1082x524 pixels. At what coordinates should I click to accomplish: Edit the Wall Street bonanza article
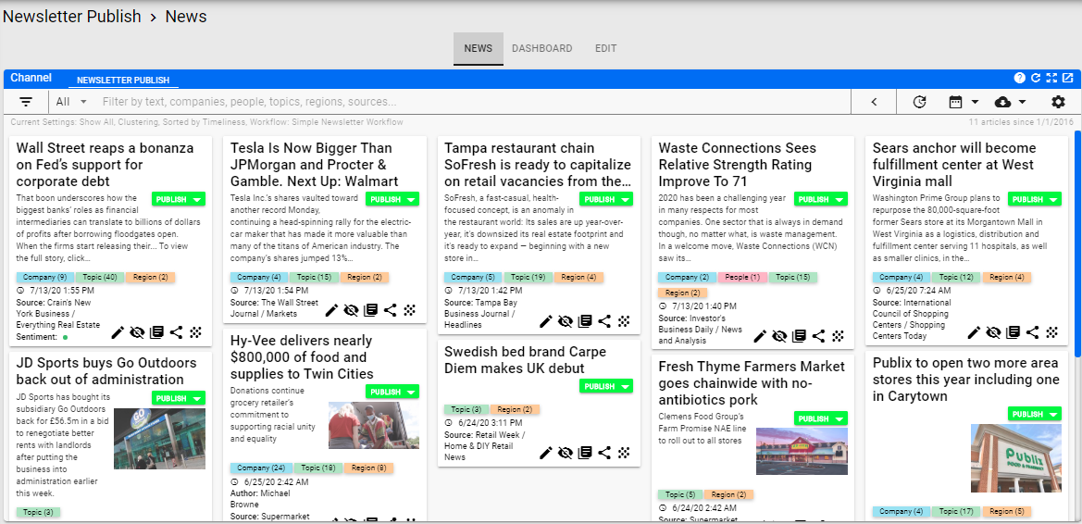coord(118,332)
